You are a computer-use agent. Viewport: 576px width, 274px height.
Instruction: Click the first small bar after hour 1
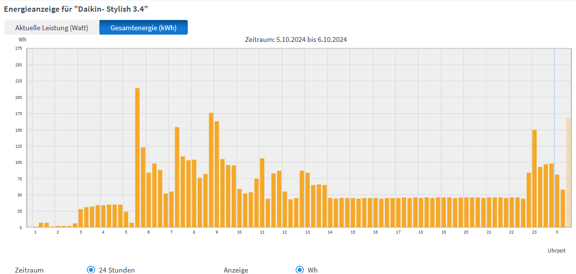coord(41,225)
